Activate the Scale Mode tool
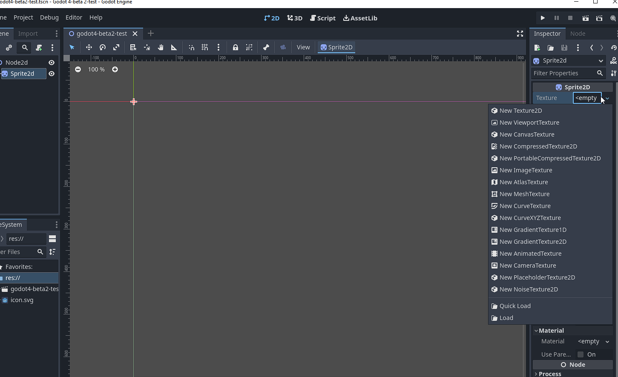Screen dimensions: 618x377 pos(116,47)
